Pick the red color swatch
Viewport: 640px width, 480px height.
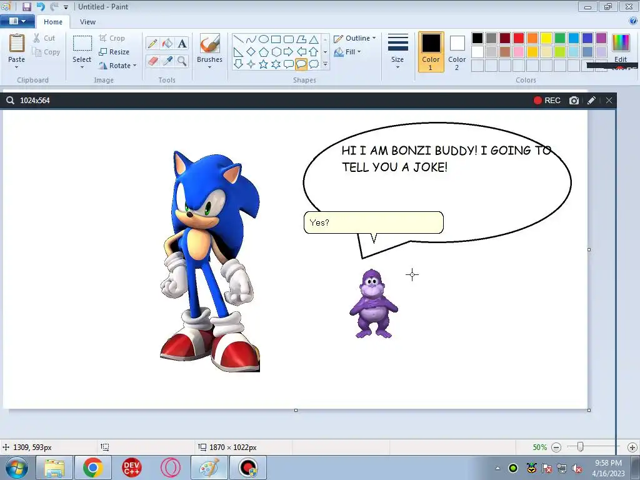pyautogui.click(x=519, y=38)
